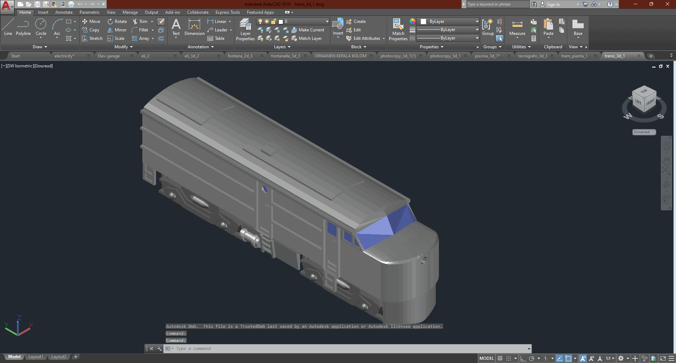
Task: Toggle ortho mode in status bar
Action: click(x=523, y=358)
